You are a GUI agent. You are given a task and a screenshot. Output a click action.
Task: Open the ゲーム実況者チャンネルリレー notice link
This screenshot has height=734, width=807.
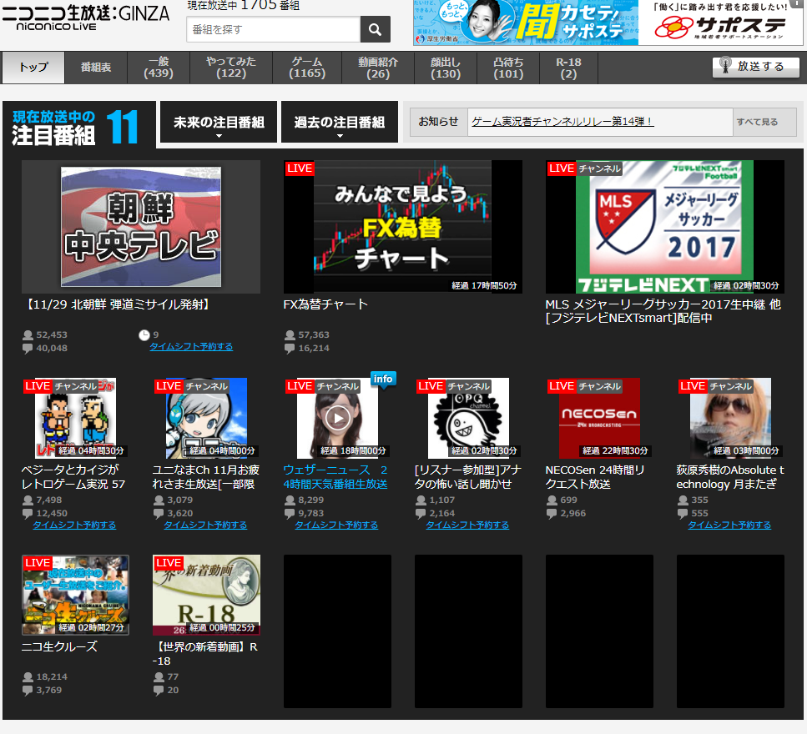click(562, 122)
